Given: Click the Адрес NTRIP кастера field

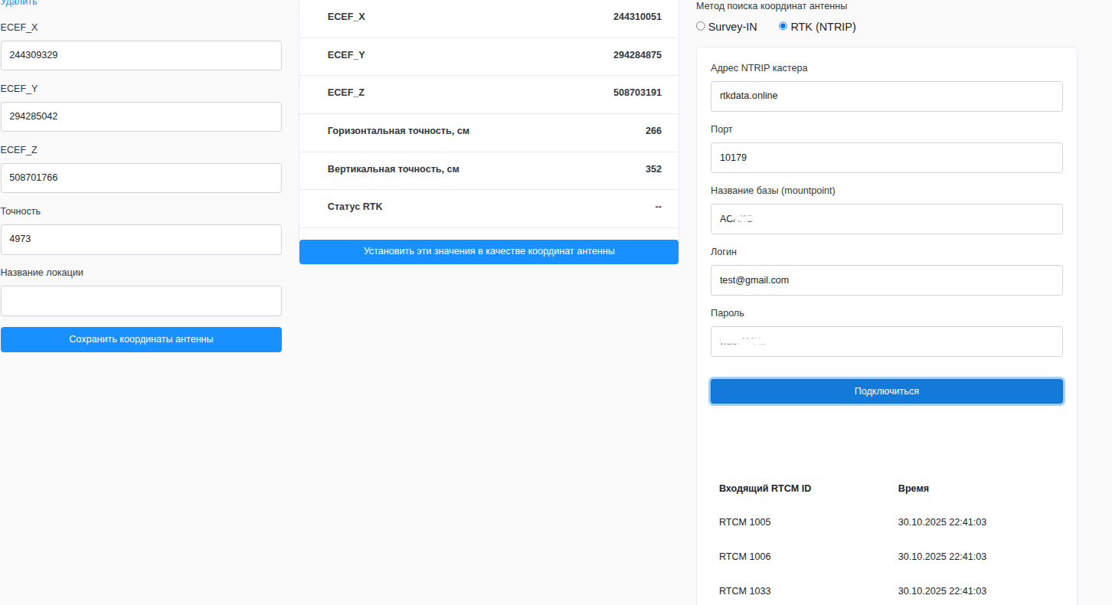Looking at the screenshot, I should tap(886, 96).
